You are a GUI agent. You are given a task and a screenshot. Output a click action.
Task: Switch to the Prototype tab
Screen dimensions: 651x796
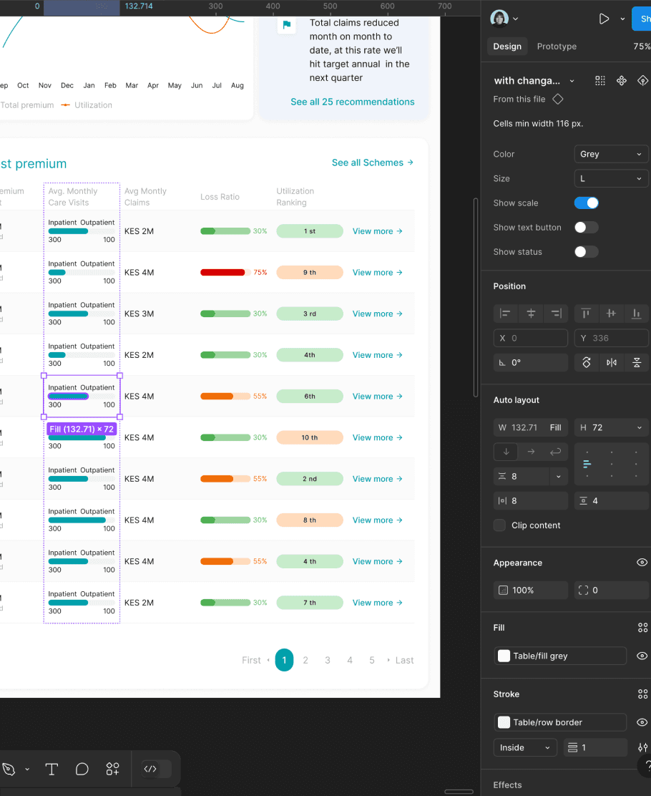(x=557, y=46)
